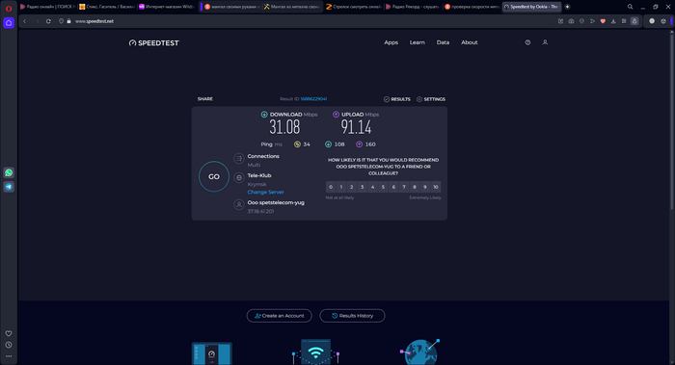Rate recommendation 0
The width and height of the screenshot is (675, 365).
point(331,187)
